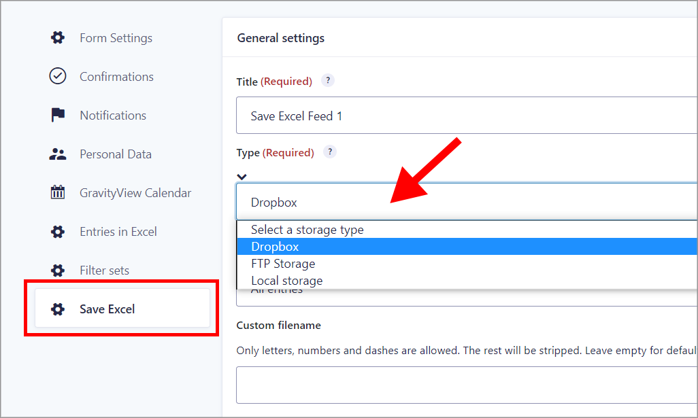Image resolution: width=698 pixels, height=418 pixels.
Task: Click the Filter sets gear icon
Action: coord(57,270)
